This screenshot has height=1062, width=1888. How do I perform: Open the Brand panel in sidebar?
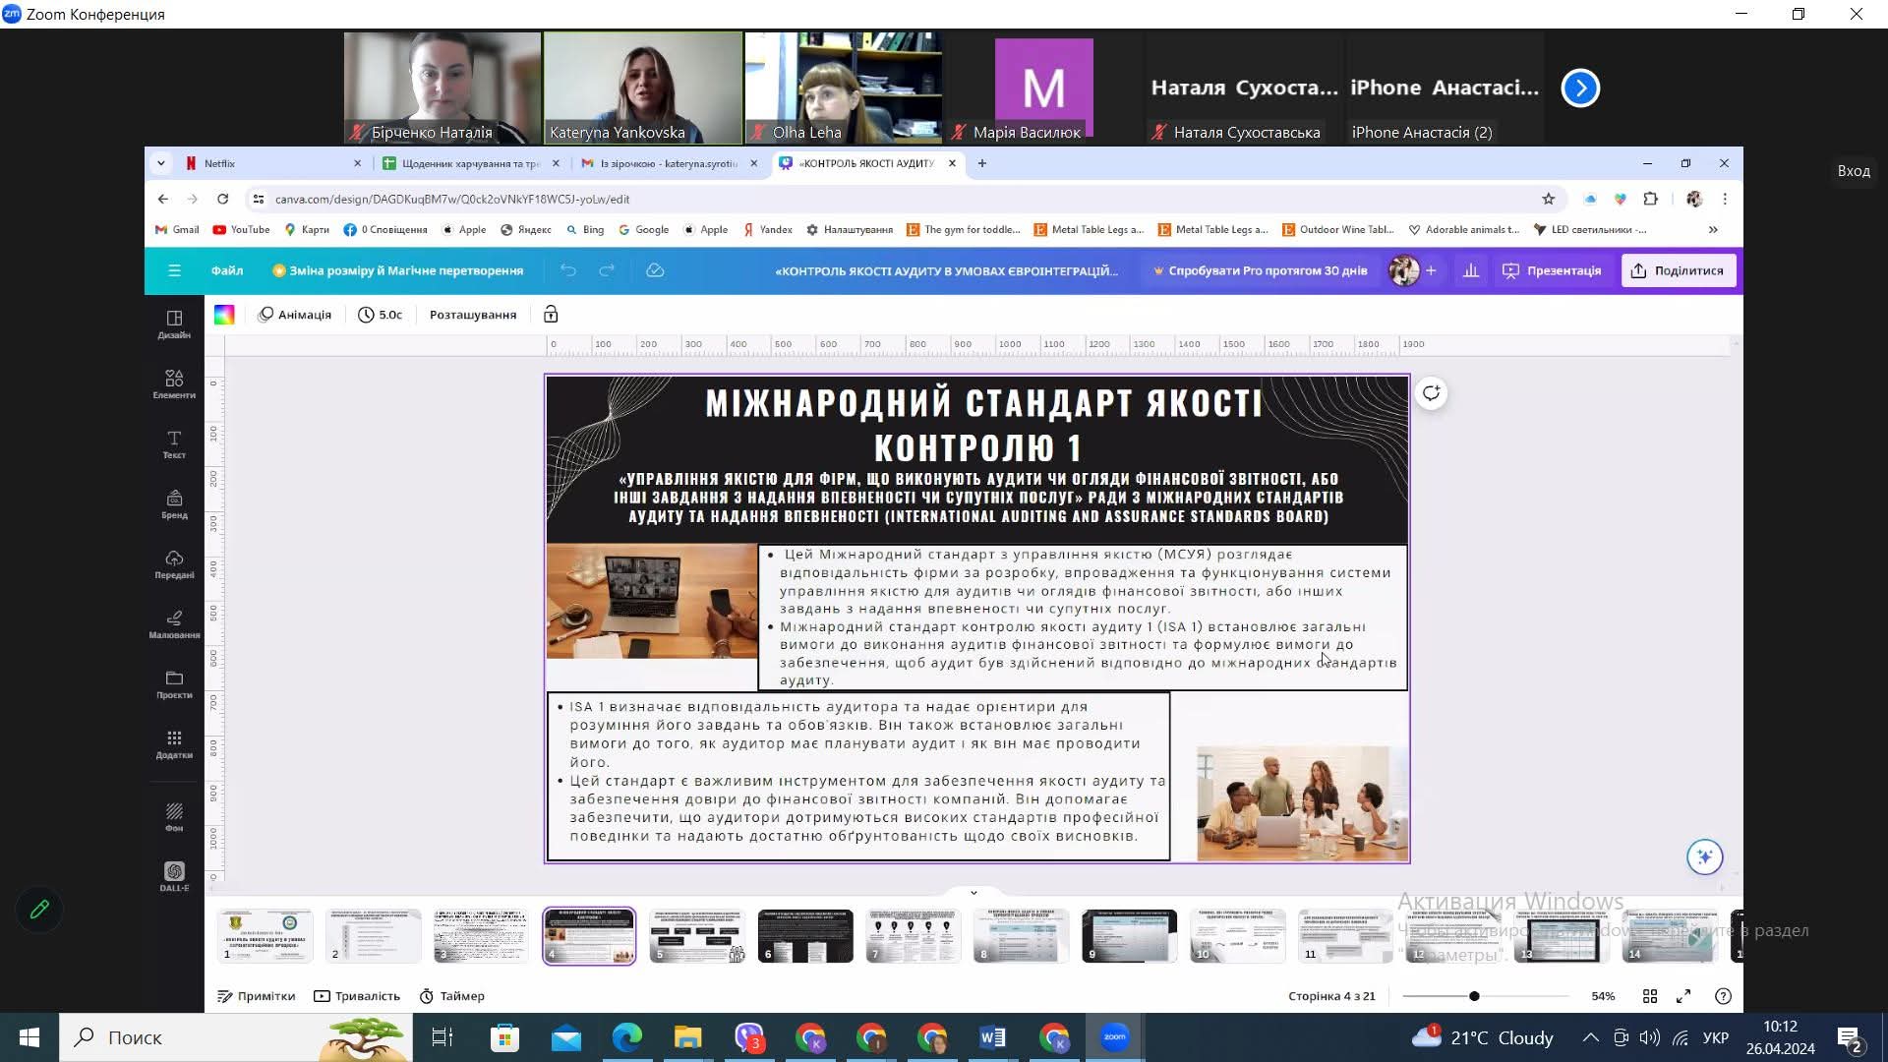tap(174, 503)
